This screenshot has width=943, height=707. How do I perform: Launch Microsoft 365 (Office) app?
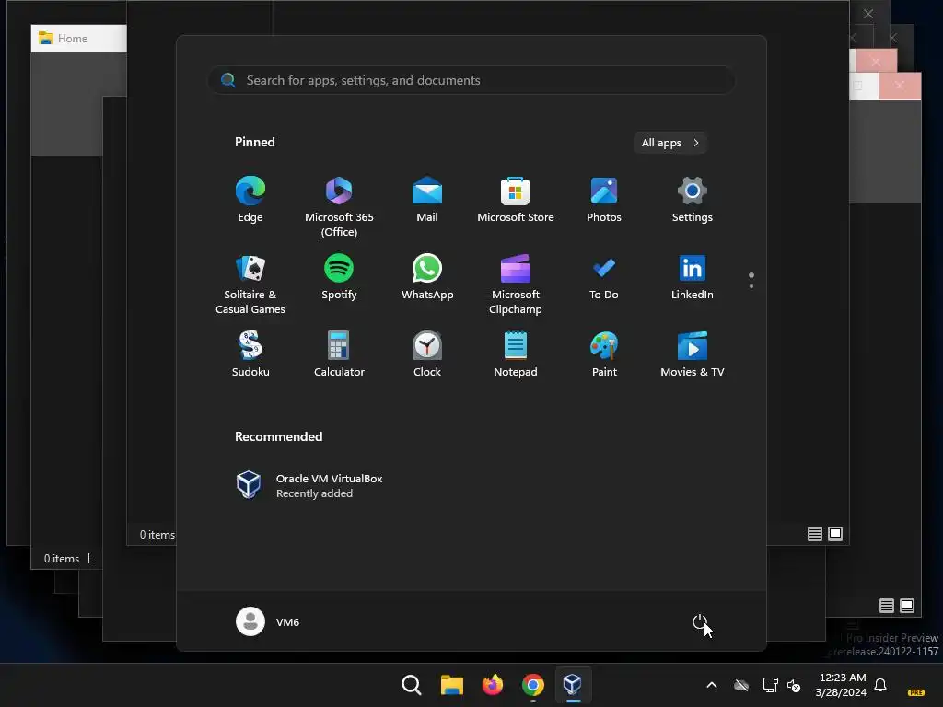[339, 207]
